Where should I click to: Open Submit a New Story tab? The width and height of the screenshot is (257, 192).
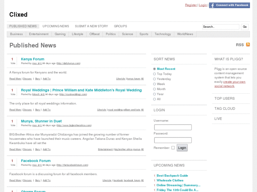click(92, 26)
